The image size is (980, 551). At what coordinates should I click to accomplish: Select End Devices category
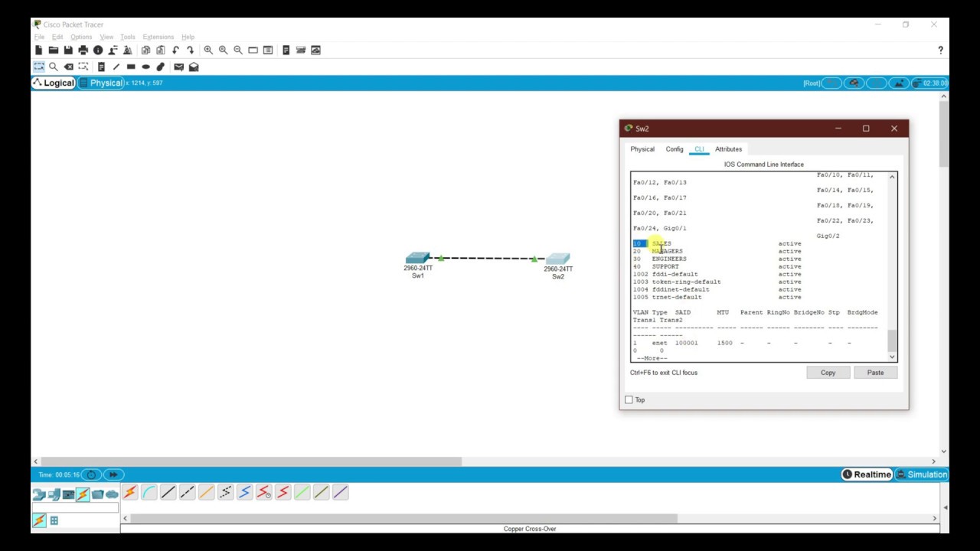pos(54,494)
